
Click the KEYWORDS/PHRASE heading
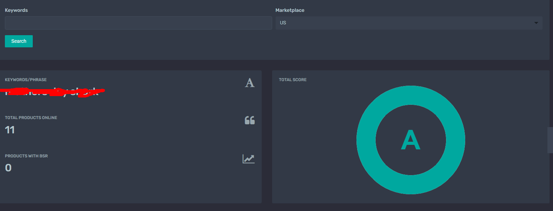26,80
